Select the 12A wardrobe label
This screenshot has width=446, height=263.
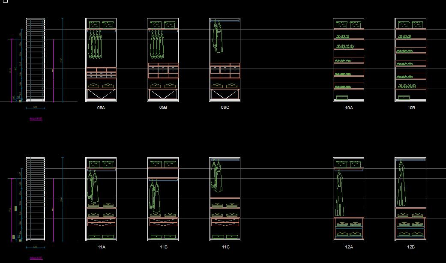pyautogui.click(x=349, y=247)
